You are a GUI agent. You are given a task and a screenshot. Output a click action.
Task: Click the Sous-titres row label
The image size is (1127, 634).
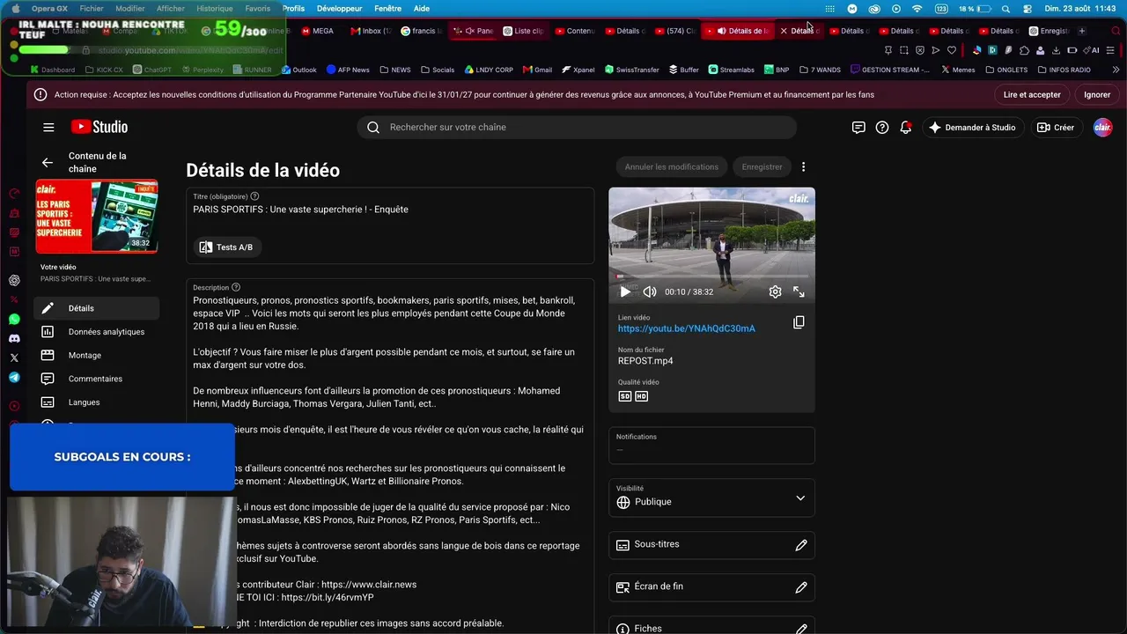coord(657,544)
